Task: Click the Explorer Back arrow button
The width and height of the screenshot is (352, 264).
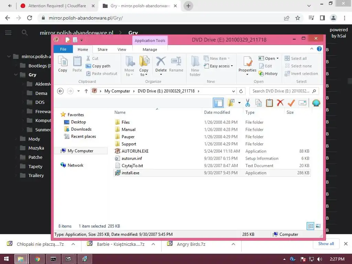Action: 60,91
